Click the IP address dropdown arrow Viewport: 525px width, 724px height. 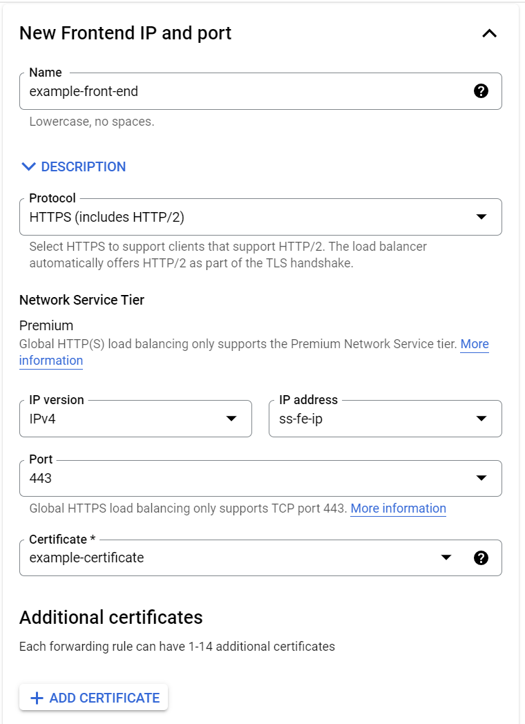point(481,419)
